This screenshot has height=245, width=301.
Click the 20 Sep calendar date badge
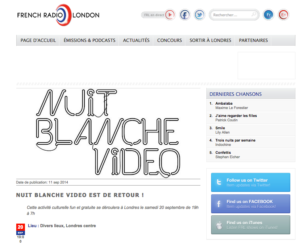20,229
